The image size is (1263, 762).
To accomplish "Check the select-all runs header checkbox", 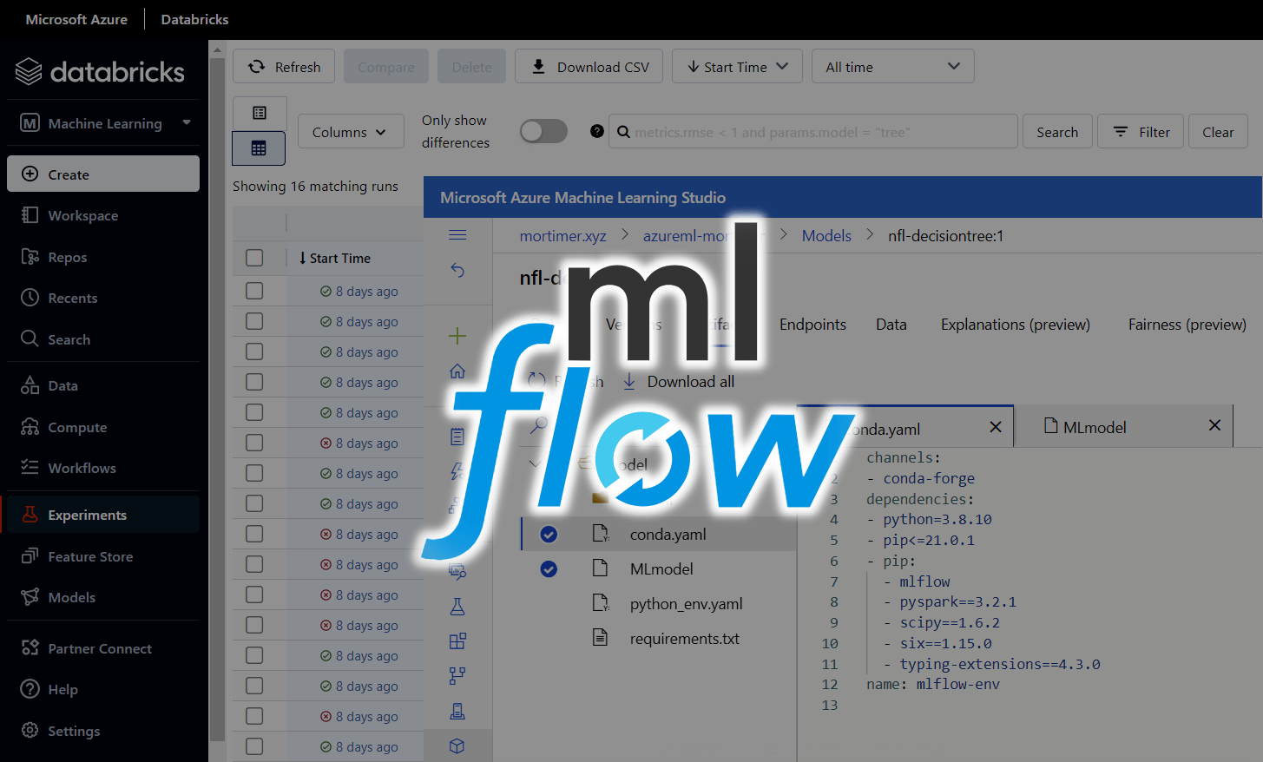I will tap(254, 258).
